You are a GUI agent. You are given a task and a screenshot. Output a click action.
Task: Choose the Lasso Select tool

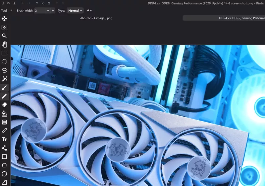pyautogui.click(x=4, y=70)
